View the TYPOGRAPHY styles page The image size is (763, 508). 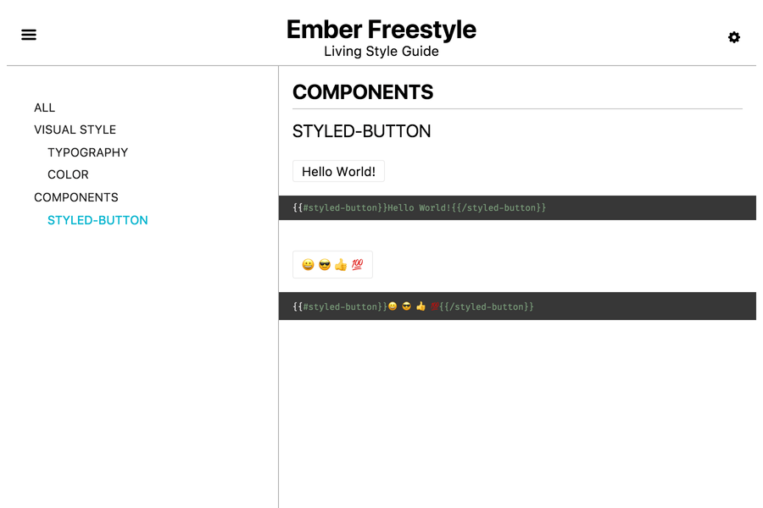[x=88, y=152]
